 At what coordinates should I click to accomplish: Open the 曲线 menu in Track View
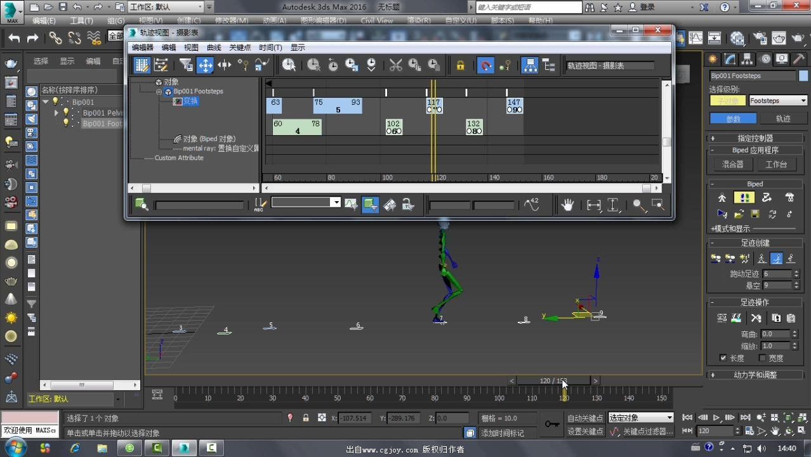[x=214, y=48]
